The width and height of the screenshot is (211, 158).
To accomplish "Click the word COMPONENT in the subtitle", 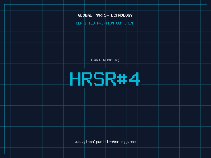I will click(x=125, y=23).
